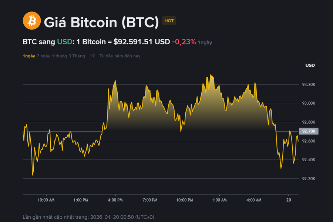Click the 93.20K price axis label
This screenshot has width=333, height=222.
(309, 85)
